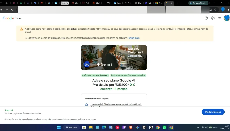Open Twitch from the taskbar
Viewport: 230px width, 131px height.
coord(124,127)
